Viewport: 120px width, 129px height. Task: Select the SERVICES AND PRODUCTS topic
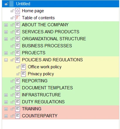(51, 32)
